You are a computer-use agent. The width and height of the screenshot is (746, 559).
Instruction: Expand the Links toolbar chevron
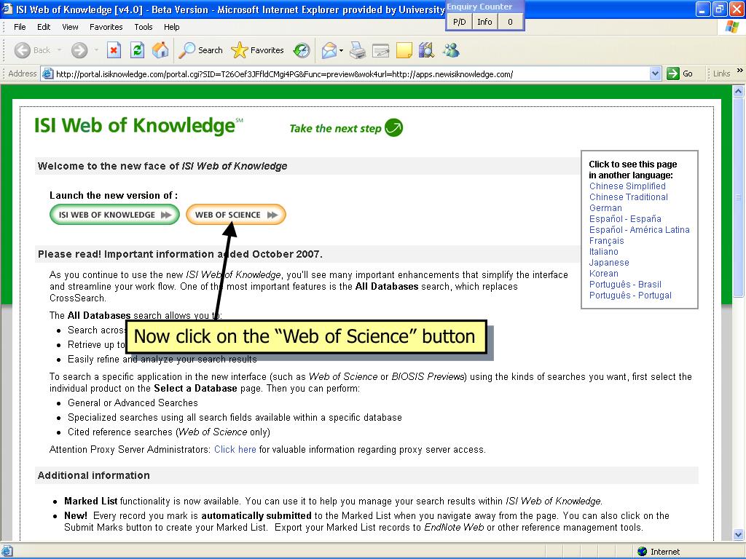point(740,71)
